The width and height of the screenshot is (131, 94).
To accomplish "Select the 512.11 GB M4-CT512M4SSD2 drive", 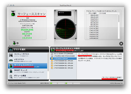I will 63,54.
